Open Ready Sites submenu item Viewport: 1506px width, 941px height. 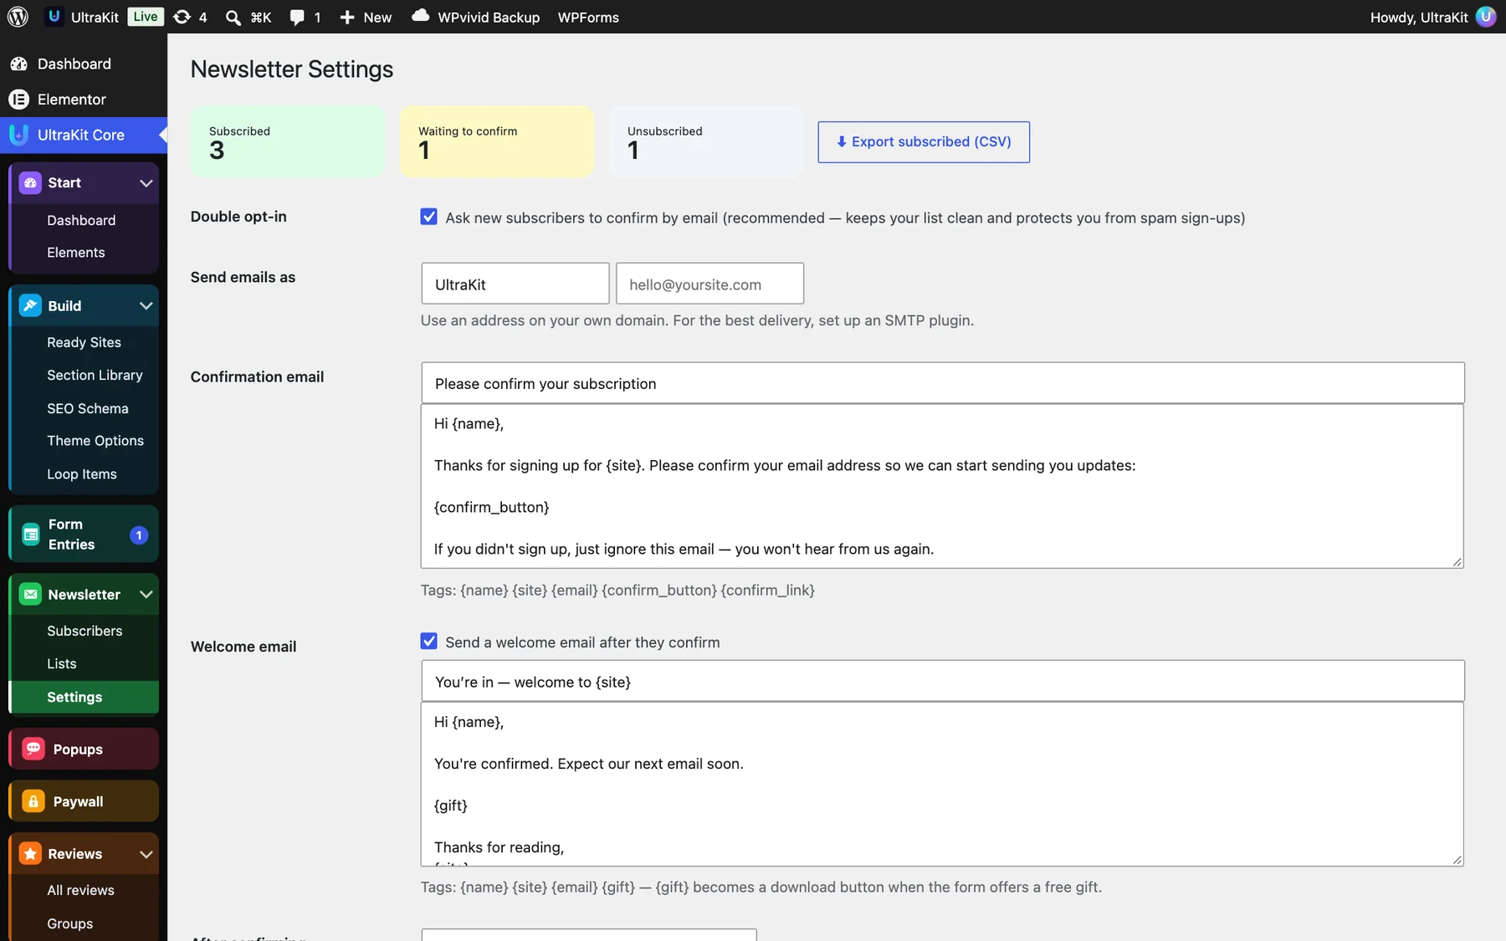pyautogui.click(x=84, y=342)
